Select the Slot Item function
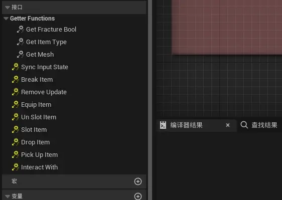282x200 pixels. point(34,130)
